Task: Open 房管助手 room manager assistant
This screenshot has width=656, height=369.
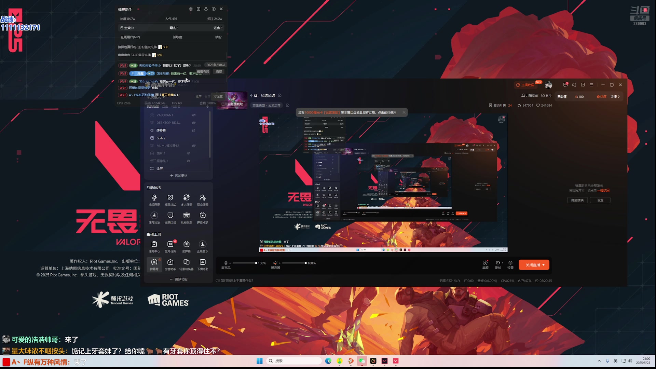Action: tap(170, 264)
